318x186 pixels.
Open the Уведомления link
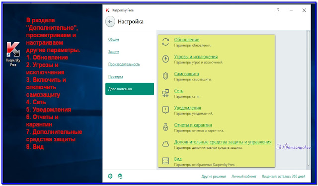188,108
